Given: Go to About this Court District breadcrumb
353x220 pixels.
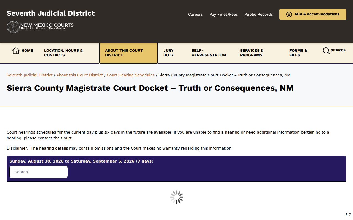Looking at the screenshot, I should [79, 75].
